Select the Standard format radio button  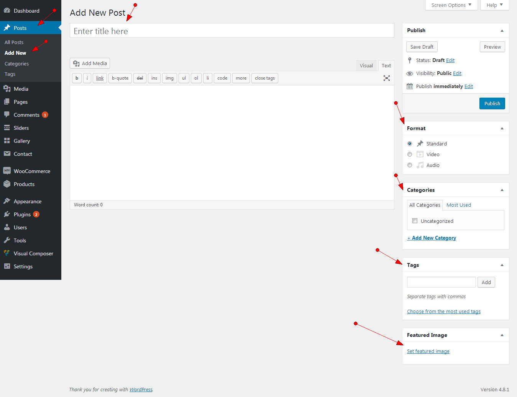(410, 144)
